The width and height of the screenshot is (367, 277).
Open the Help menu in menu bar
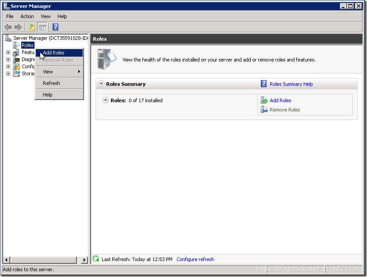(62, 16)
